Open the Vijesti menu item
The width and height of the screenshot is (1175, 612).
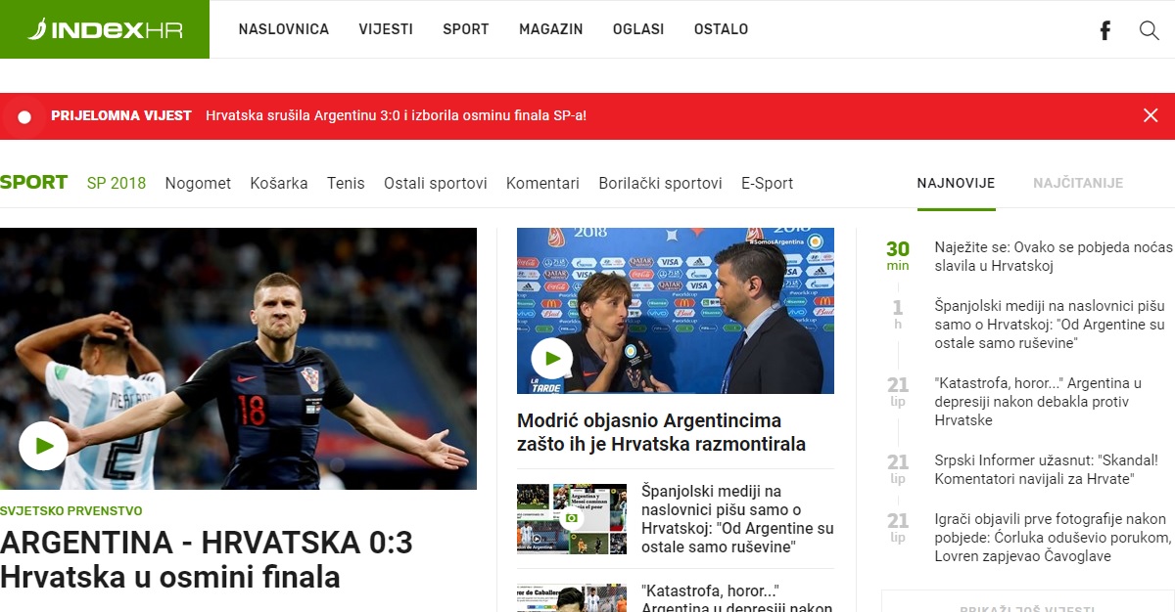(386, 29)
